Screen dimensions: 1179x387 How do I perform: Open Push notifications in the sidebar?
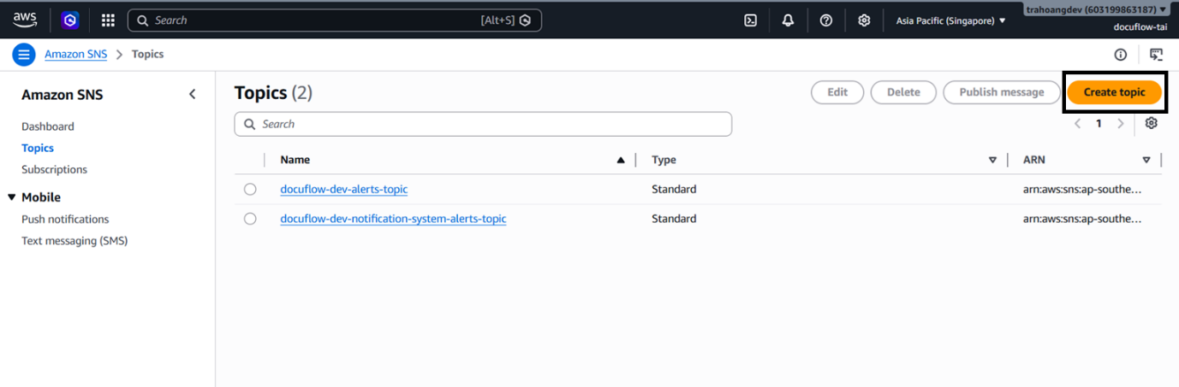(65, 220)
